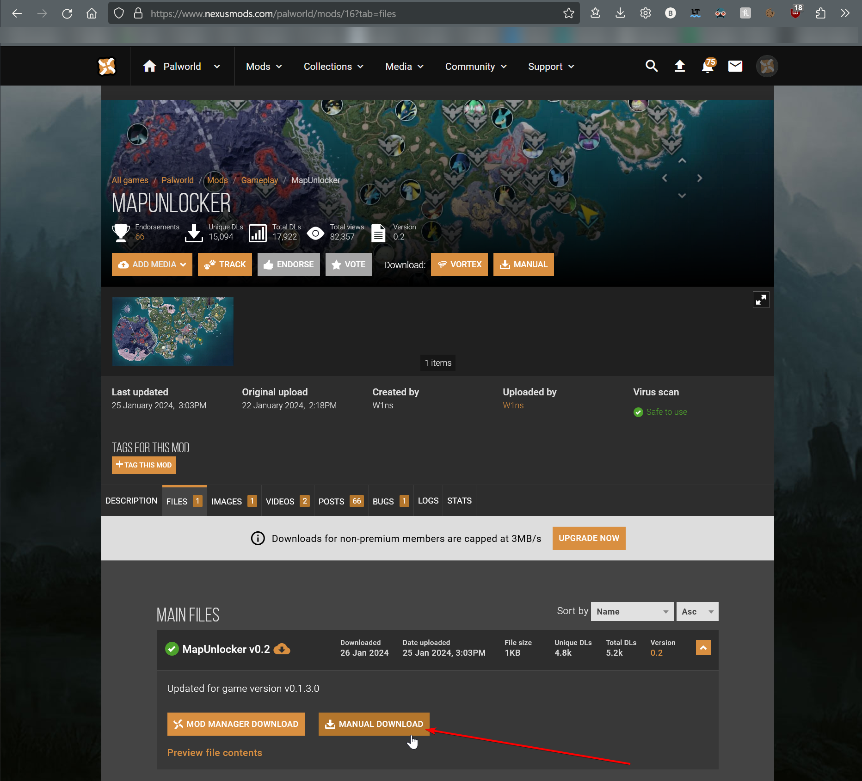Viewport: 862px width, 781px height.
Task: Expand the image gallery fullscreen icon
Action: [x=761, y=300]
